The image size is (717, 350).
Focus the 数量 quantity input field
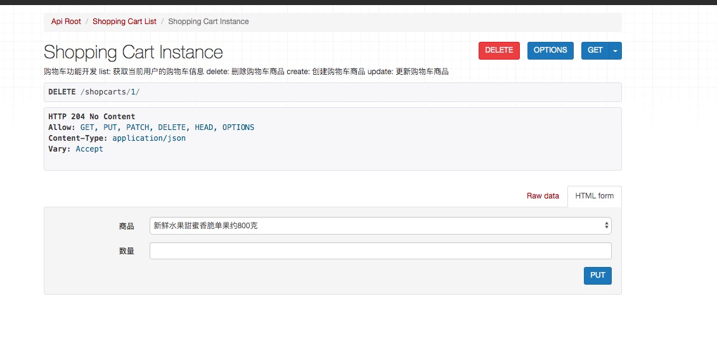pyautogui.click(x=380, y=250)
